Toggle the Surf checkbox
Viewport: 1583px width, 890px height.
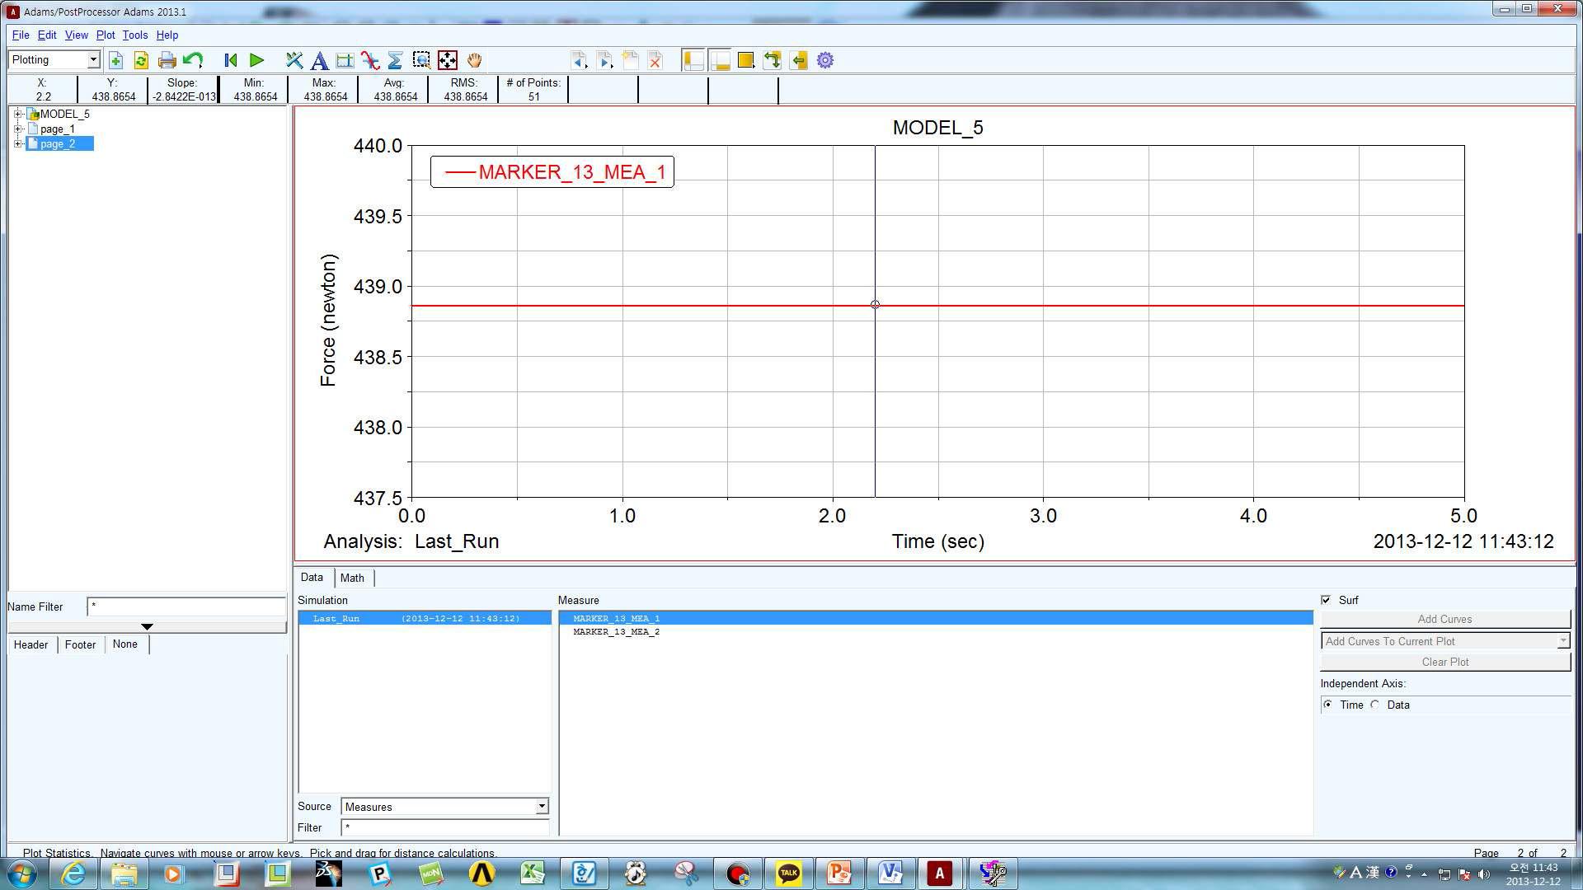1327,599
